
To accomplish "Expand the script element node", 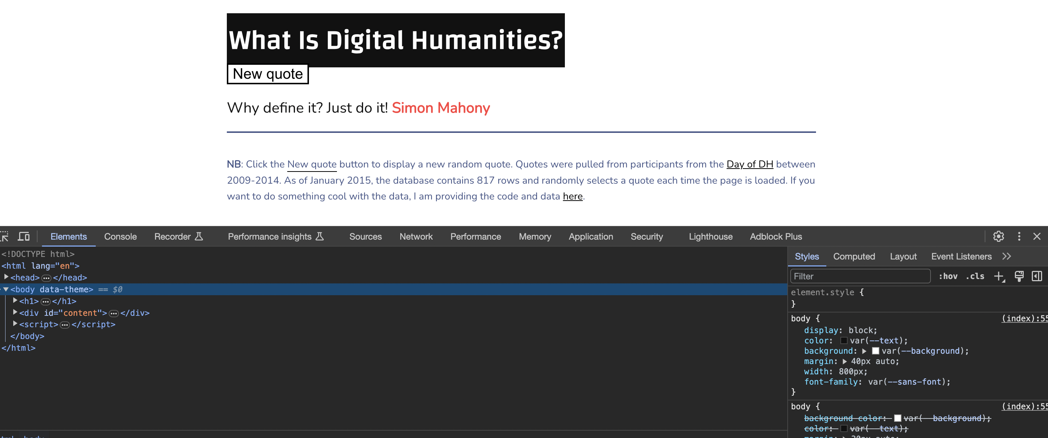I will (15, 324).
